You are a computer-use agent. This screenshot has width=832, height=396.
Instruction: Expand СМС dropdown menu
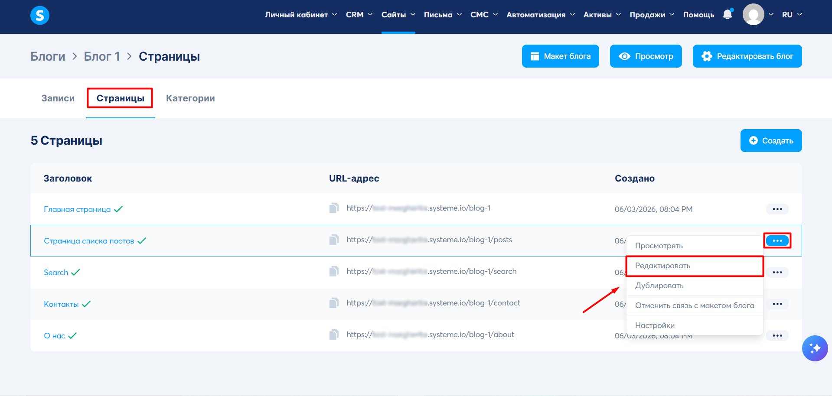tap(484, 15)
